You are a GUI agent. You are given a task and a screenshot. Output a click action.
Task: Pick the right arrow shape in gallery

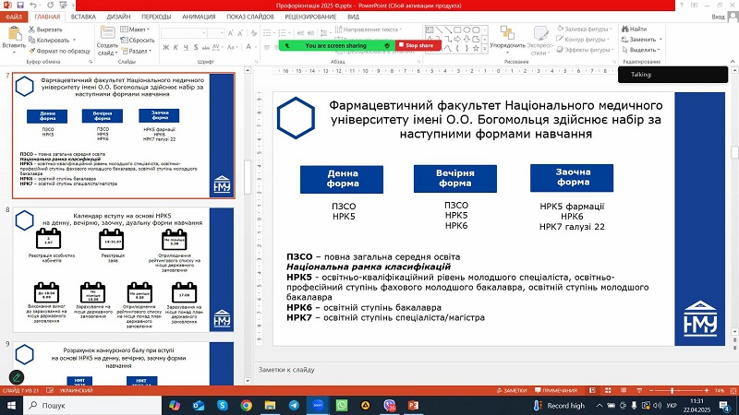click(x=457, y=39)
